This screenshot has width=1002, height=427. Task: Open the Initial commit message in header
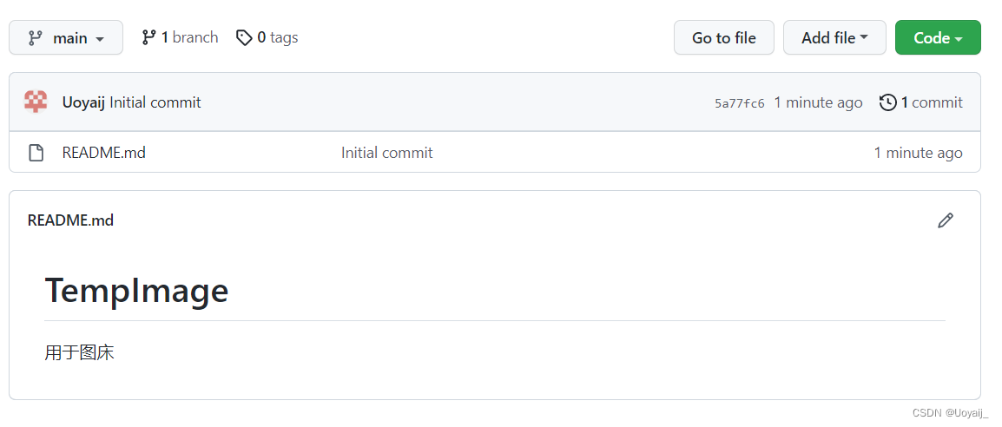pos(155,102)
